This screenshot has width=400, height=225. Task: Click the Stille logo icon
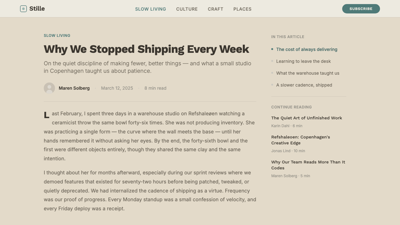(23, 9)
